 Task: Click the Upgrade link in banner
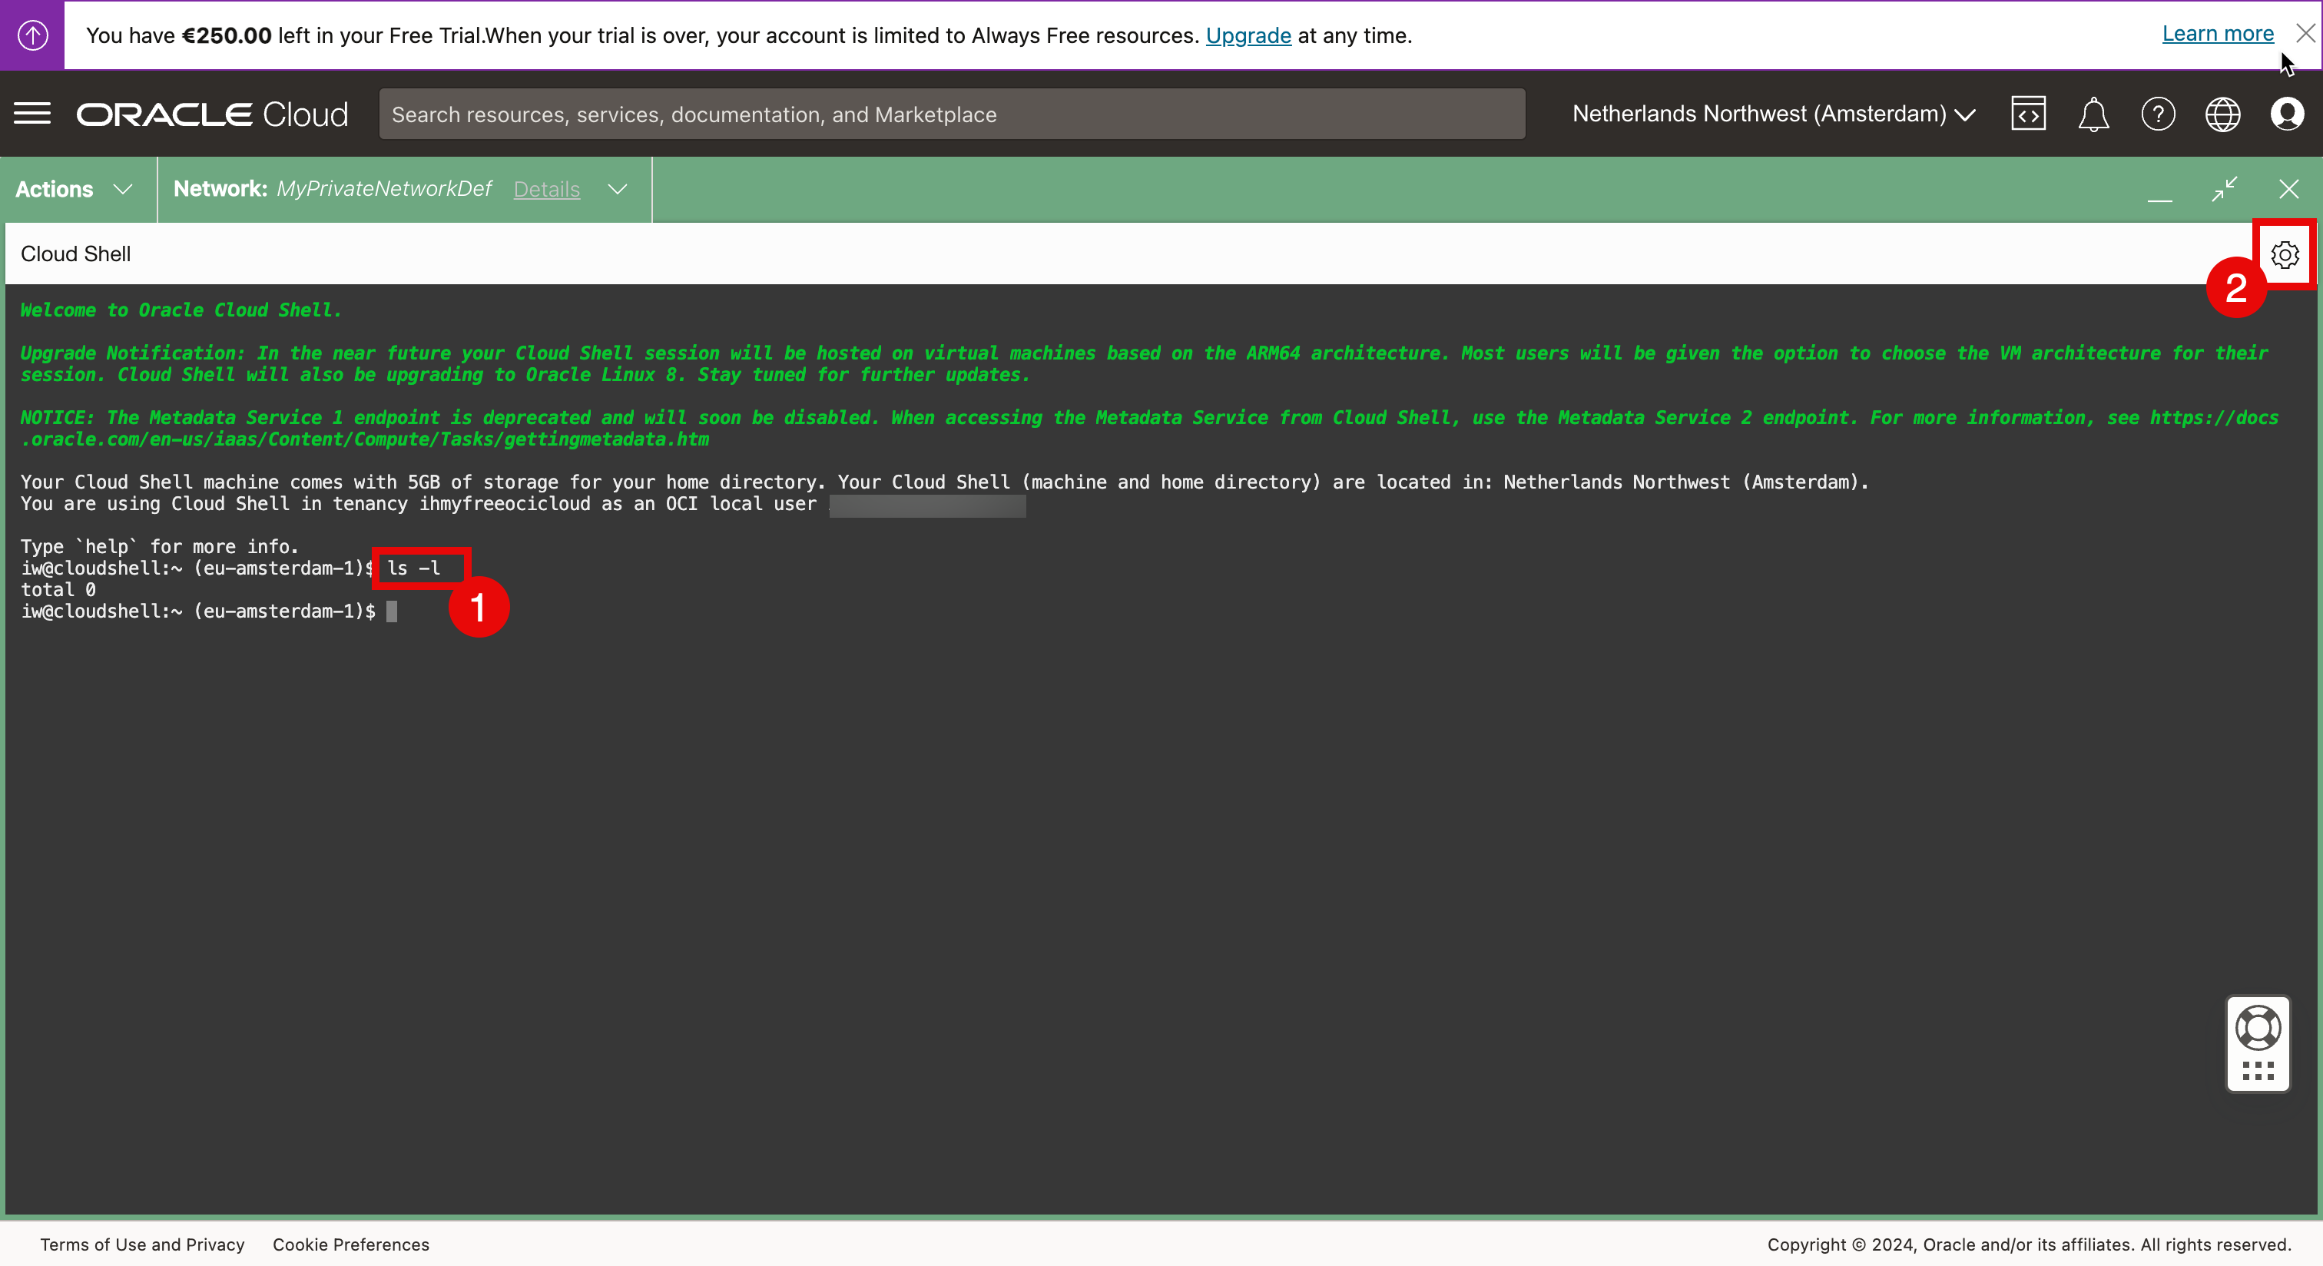click(1248, 36)
